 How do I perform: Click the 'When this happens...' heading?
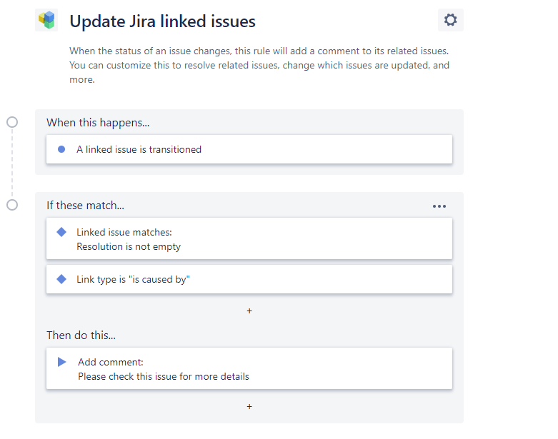(x=98, y=123)
